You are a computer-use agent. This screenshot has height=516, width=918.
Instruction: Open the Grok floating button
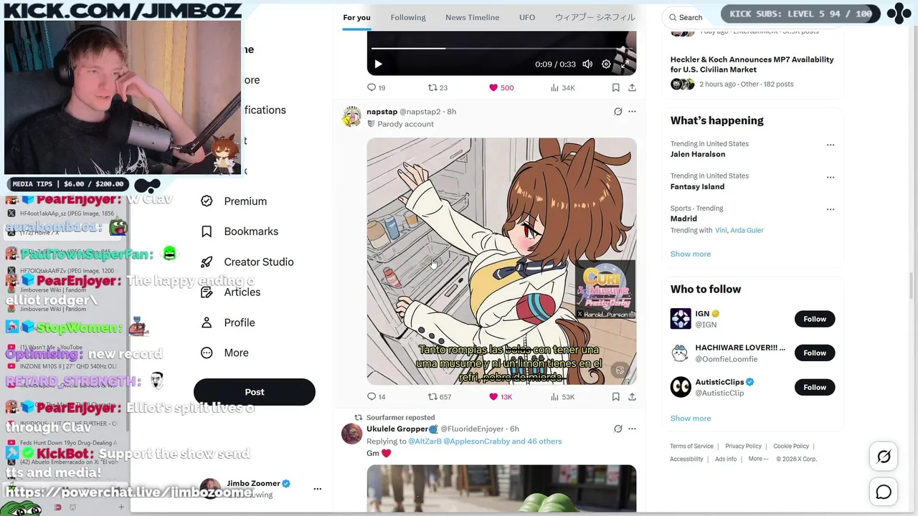click(x=884, y=457)
